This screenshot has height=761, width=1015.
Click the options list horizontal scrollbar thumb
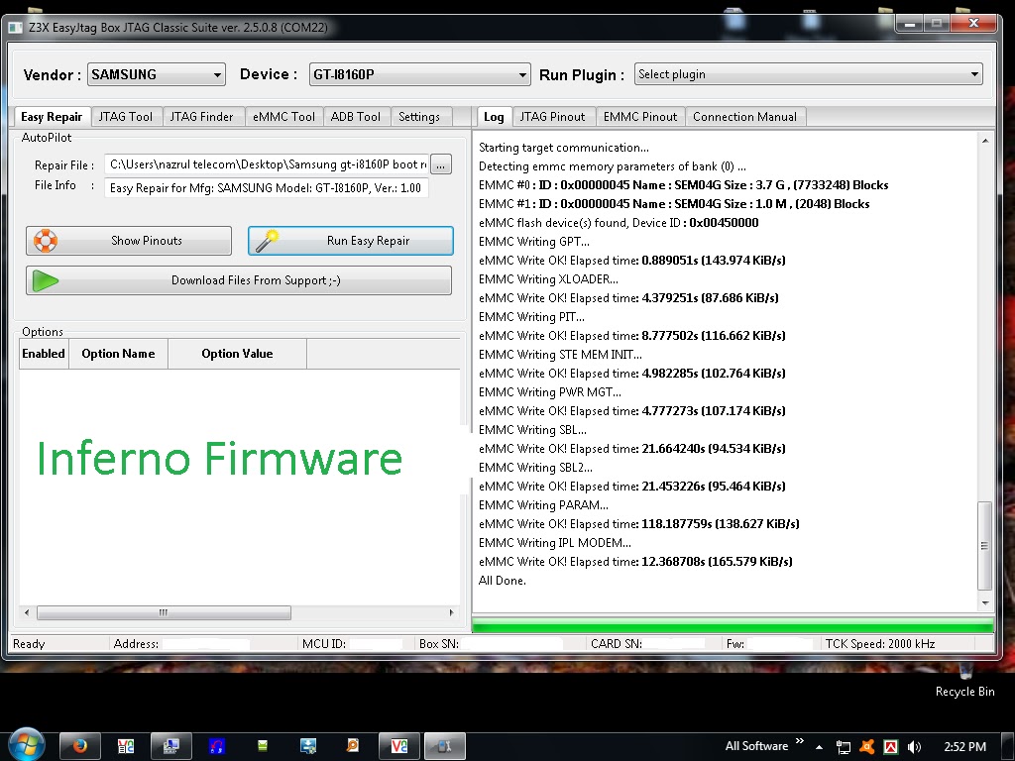click(164, 612)
